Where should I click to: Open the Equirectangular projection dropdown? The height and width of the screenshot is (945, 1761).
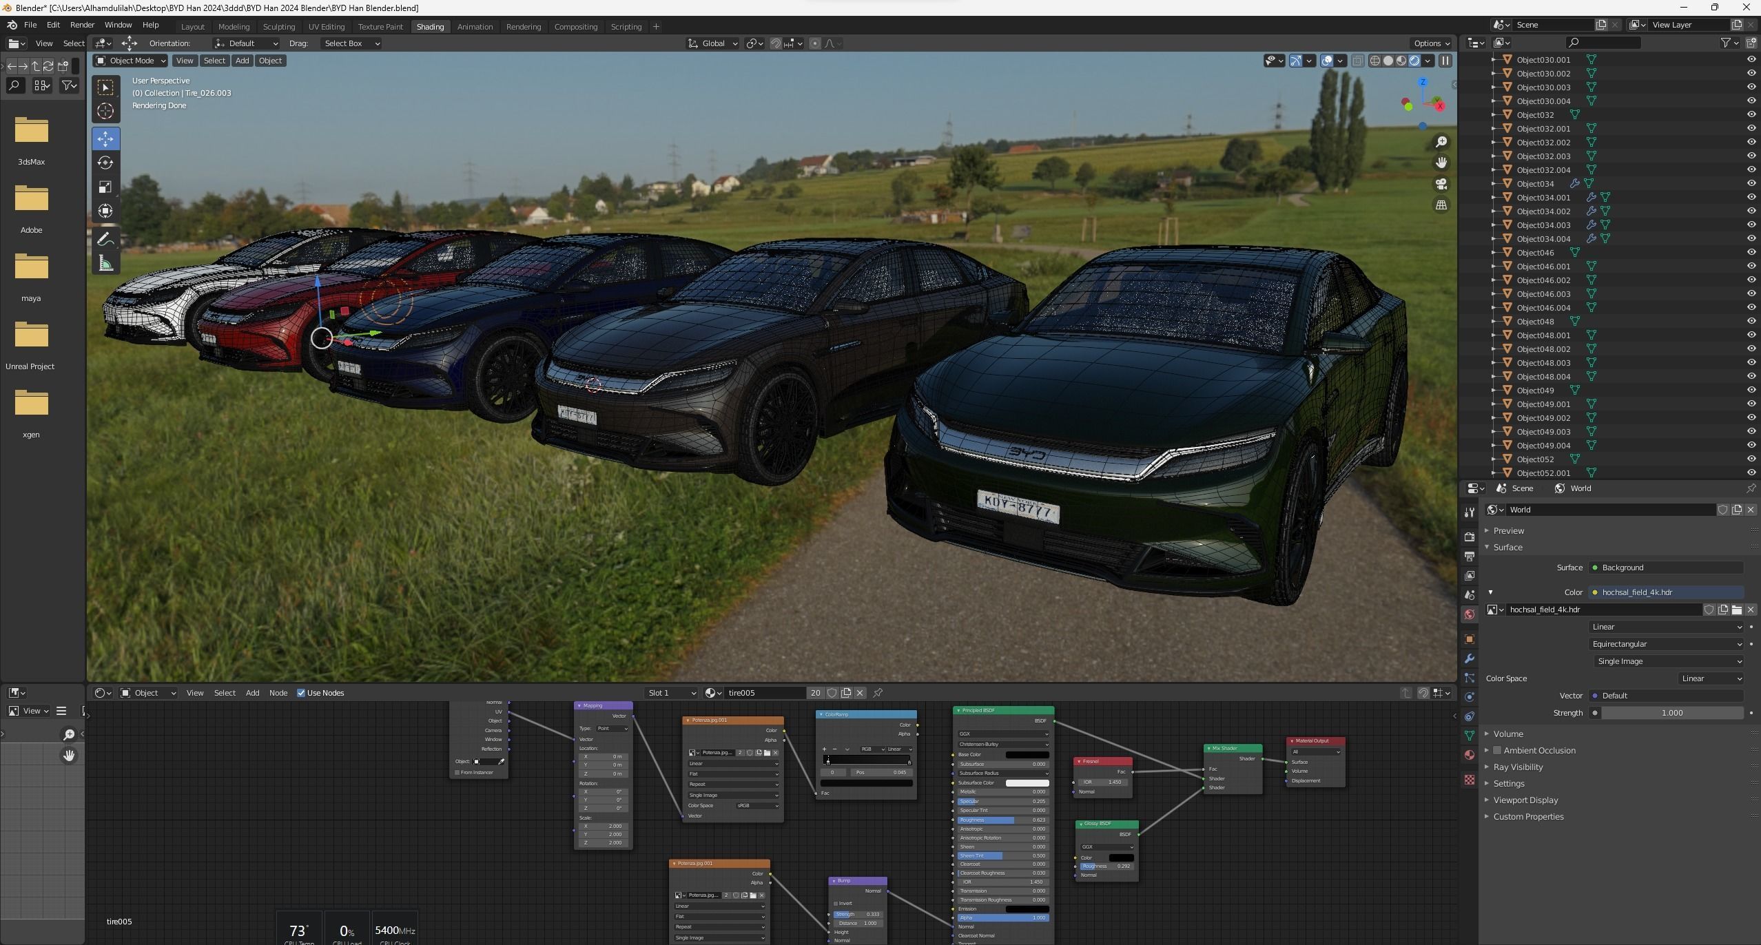click(1666, 644)
